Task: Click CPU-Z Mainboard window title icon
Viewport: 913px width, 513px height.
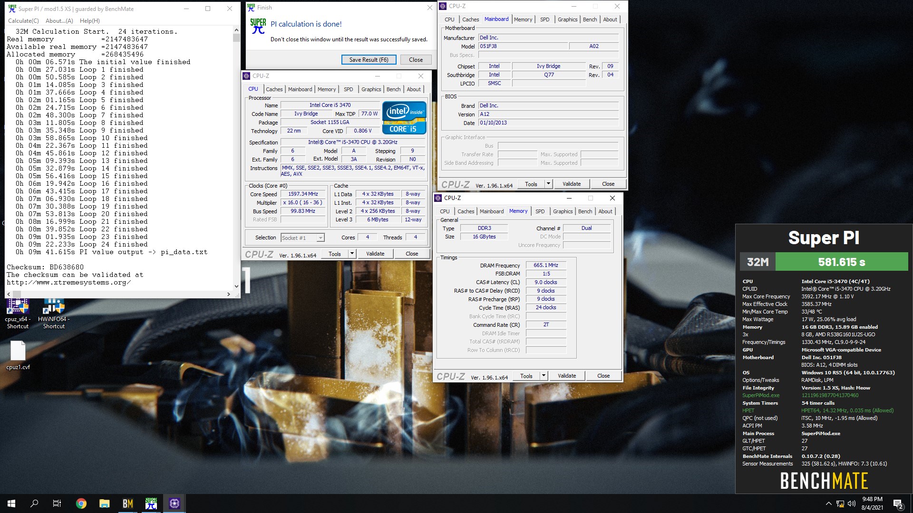Action: (x=443, y=6)
